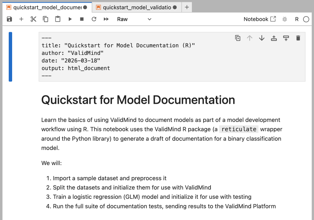Paste cell from clipboard icon
Screen dimensions: 314x220
58,19
